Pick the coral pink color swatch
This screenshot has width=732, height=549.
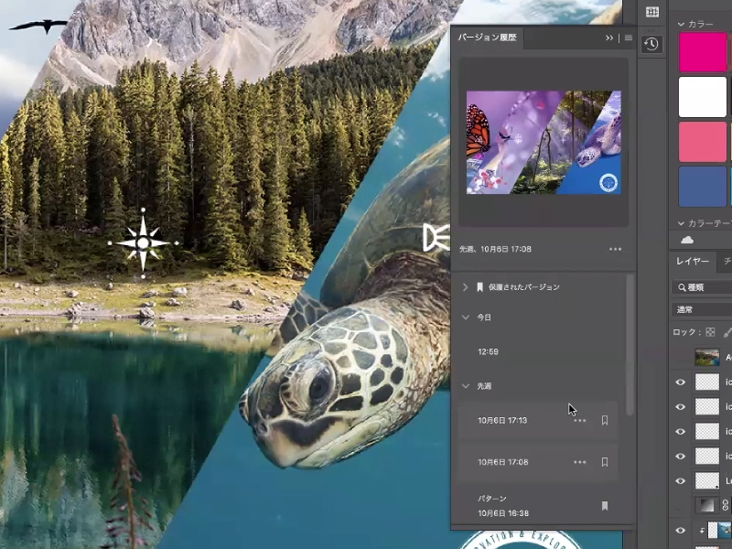[703, 142]
